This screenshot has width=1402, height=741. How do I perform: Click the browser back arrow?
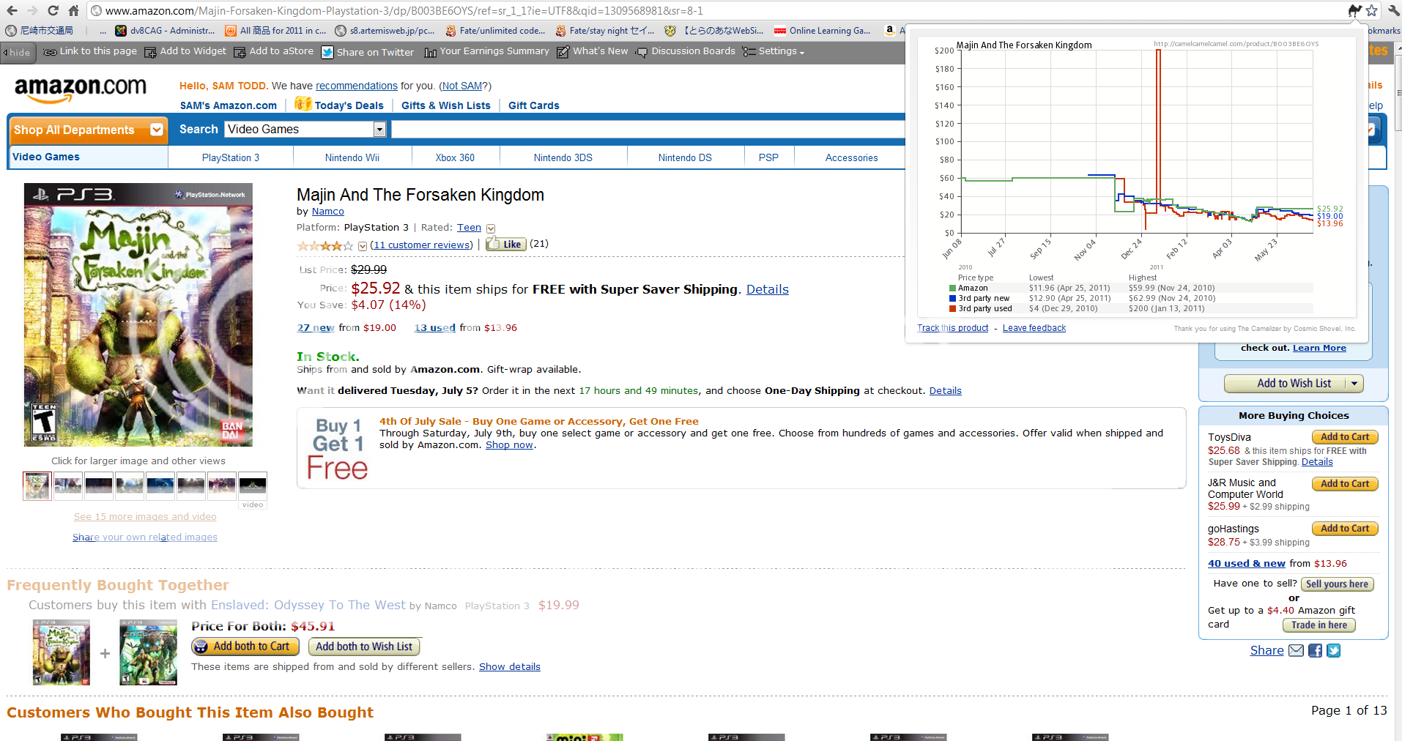[12, 10]
